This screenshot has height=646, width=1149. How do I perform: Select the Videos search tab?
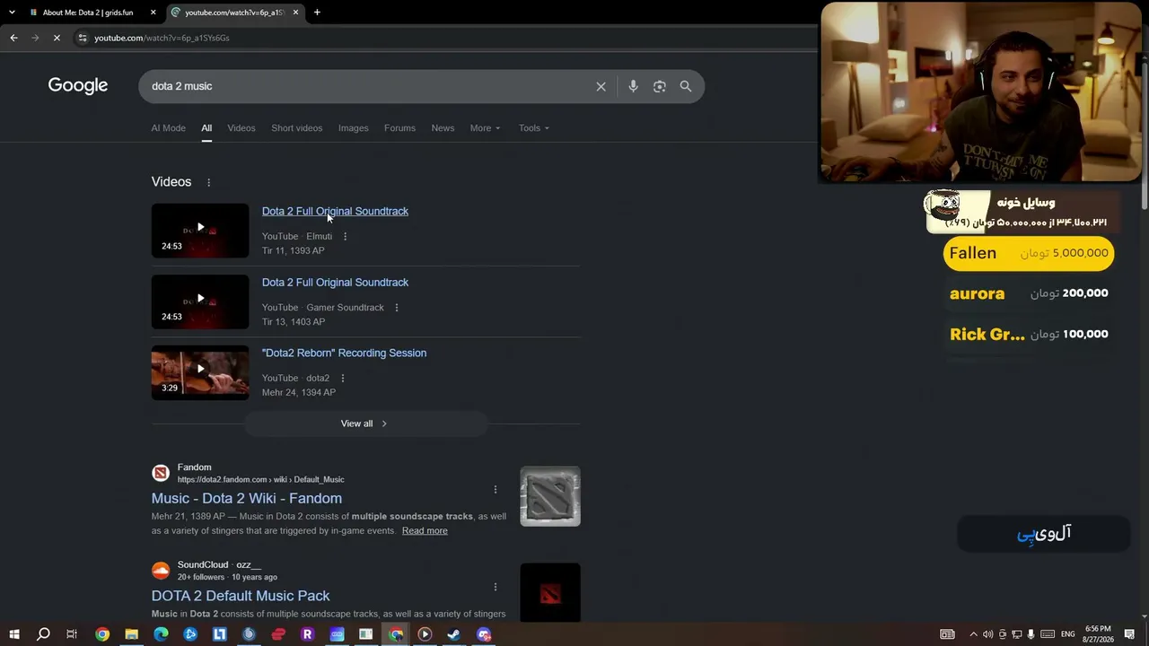[241, 128]
